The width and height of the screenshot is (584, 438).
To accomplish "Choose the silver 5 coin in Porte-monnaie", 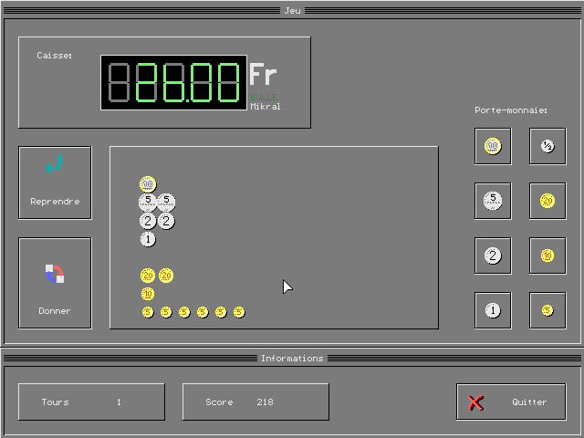I will (493, 201).
